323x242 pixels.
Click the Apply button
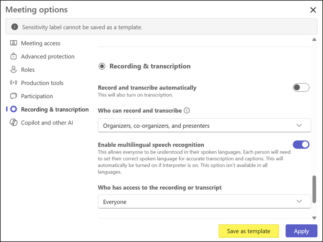pyautogui.click(x=301, y=231)
